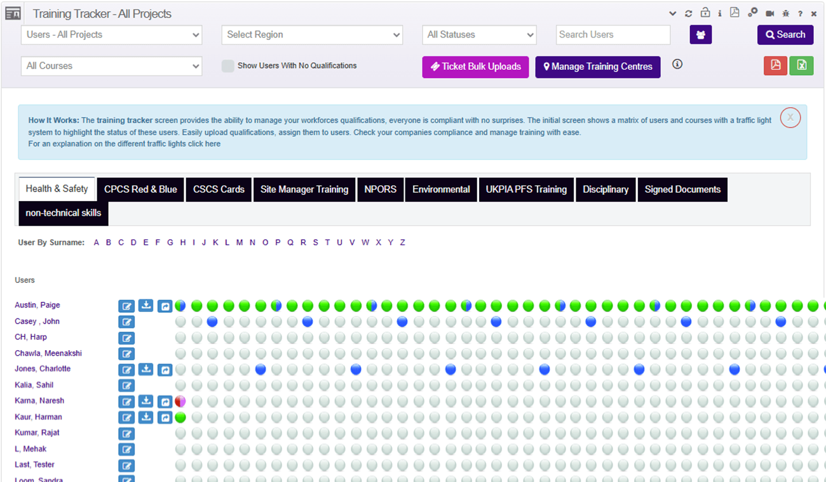
Task: Open the Site Manager Training tab
Action: tap(304, 190)
